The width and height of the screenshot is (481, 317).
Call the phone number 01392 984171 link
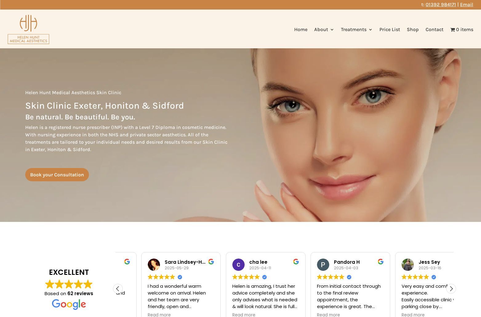point(441,5)
